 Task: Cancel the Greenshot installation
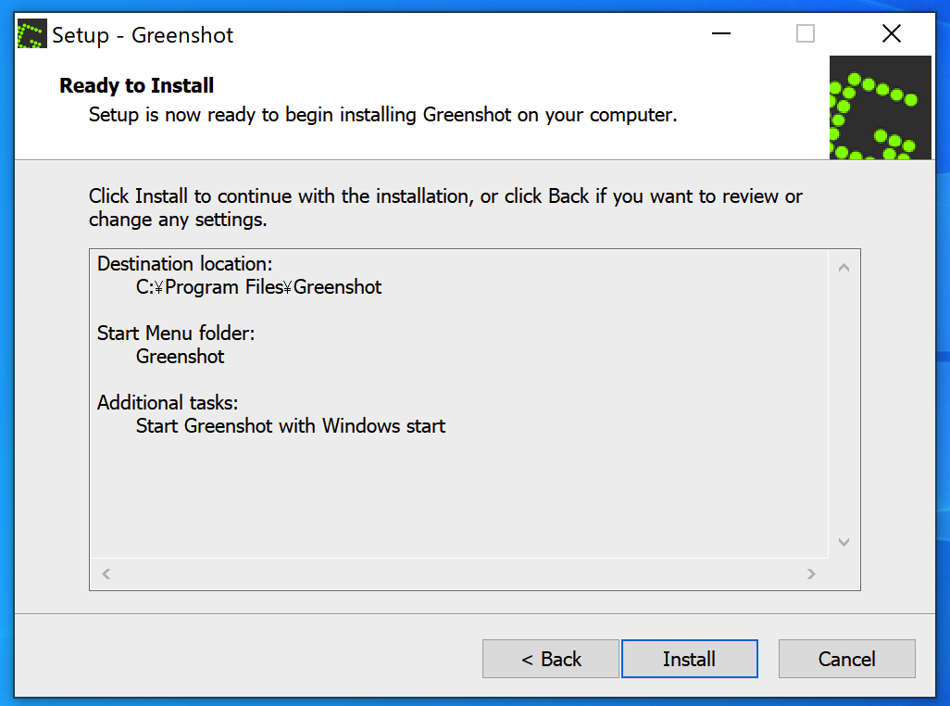tap(846, 659)
